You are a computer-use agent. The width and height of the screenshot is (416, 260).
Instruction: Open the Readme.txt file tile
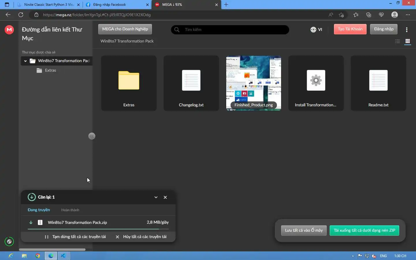pyautogui.click(x=378, y=83)
